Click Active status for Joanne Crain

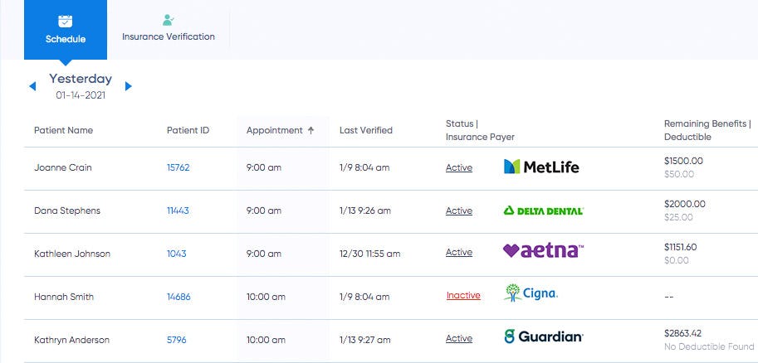(x=459, y=167)
